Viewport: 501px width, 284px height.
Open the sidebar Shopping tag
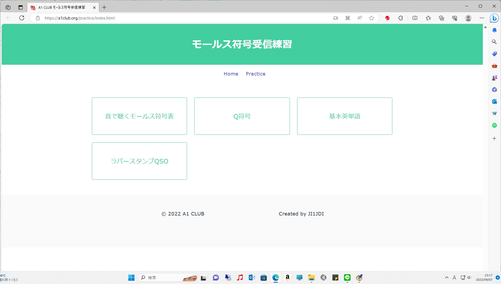[494, 54]
